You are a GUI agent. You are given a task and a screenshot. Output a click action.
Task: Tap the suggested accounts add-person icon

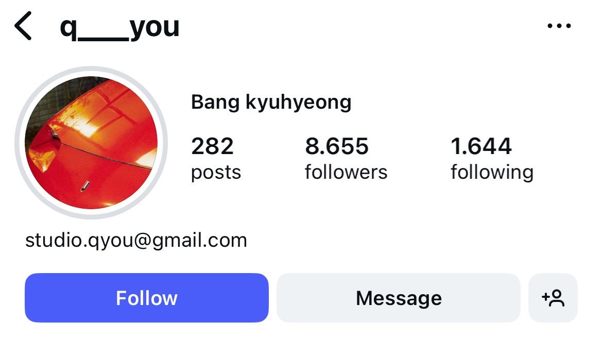coord(553,298)
